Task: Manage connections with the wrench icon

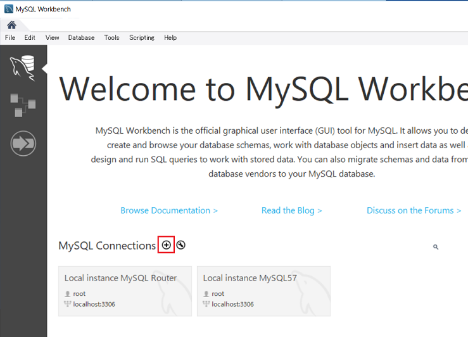Action: 180,245
